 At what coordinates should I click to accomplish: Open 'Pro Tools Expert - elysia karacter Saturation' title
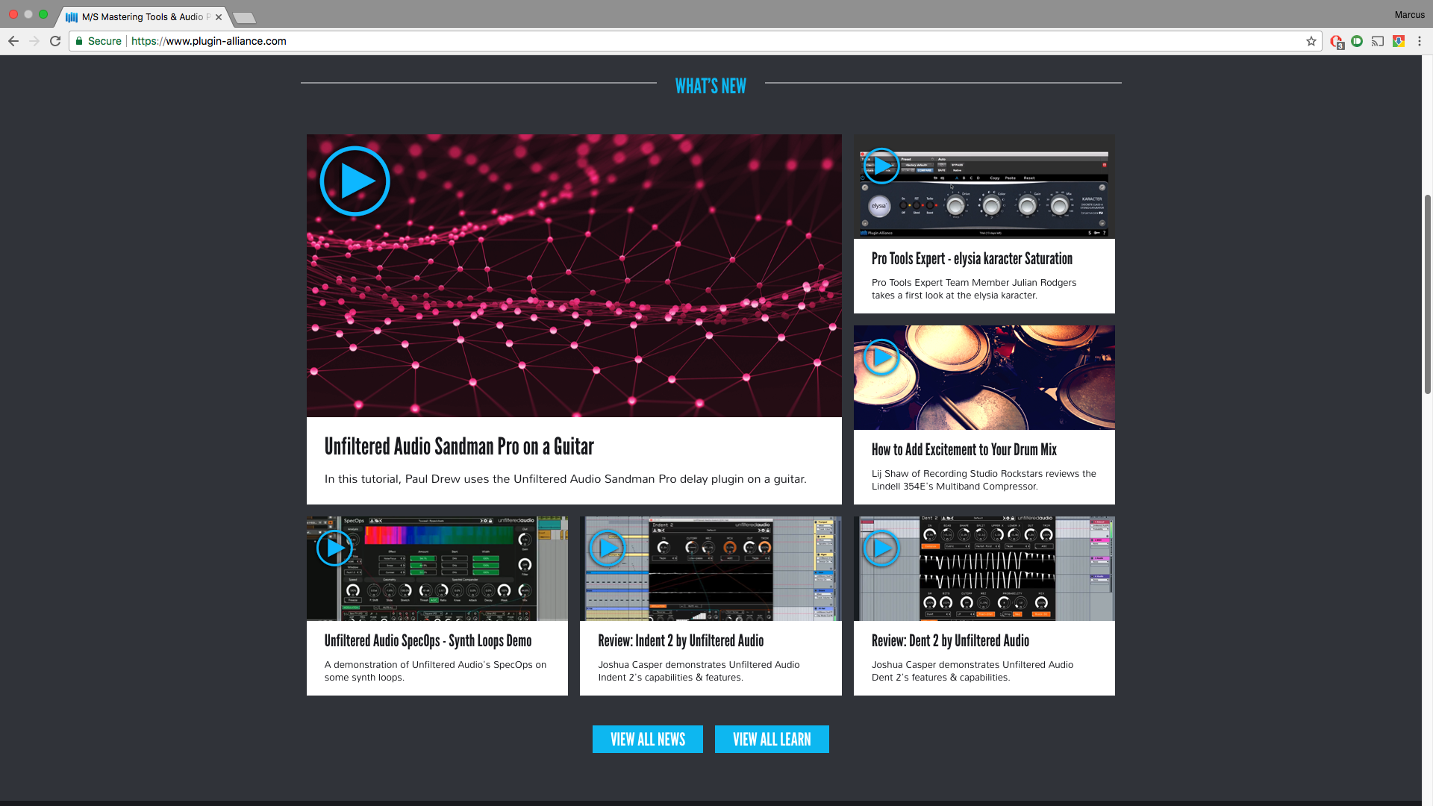tap(972, 258)
